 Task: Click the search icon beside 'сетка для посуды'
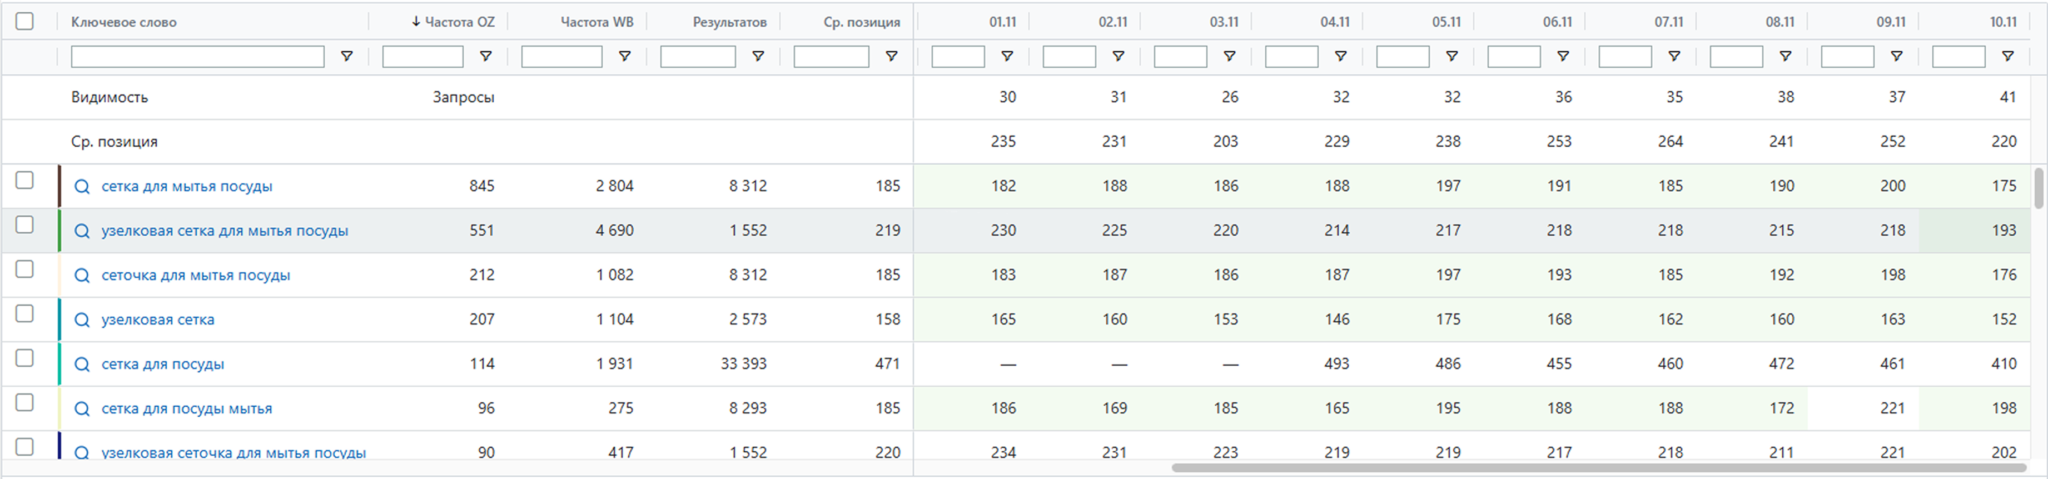pyautogui.click(x=81, y=365)
